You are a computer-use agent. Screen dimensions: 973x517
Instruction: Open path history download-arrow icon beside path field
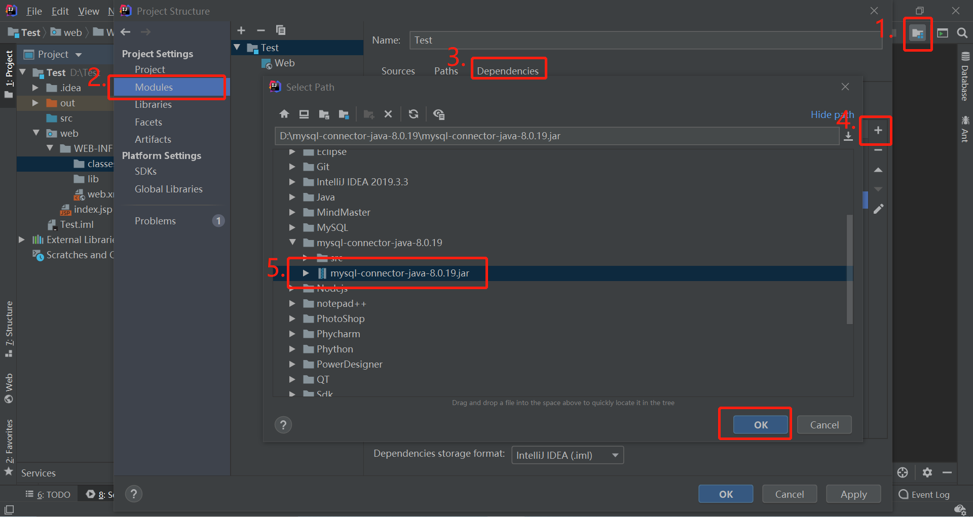[848, 136]
